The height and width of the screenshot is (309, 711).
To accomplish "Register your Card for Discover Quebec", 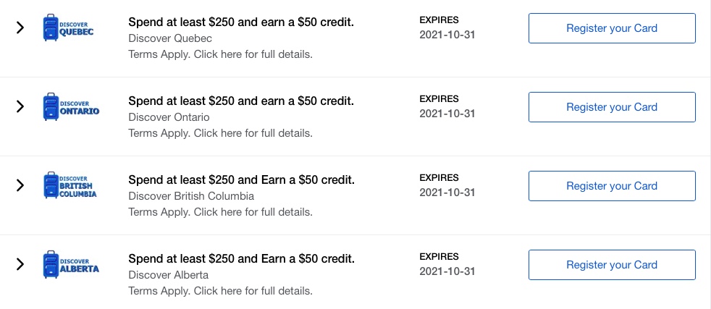I will (612, 28).
